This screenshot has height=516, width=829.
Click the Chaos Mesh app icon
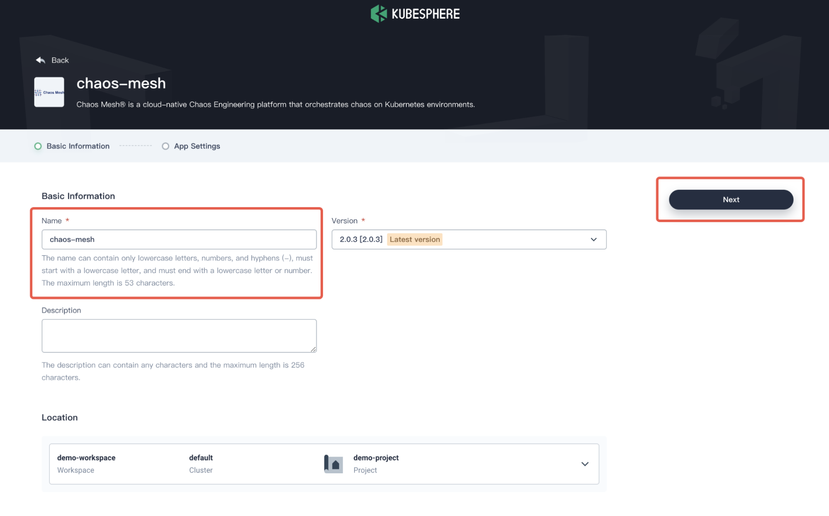point(49,92)
